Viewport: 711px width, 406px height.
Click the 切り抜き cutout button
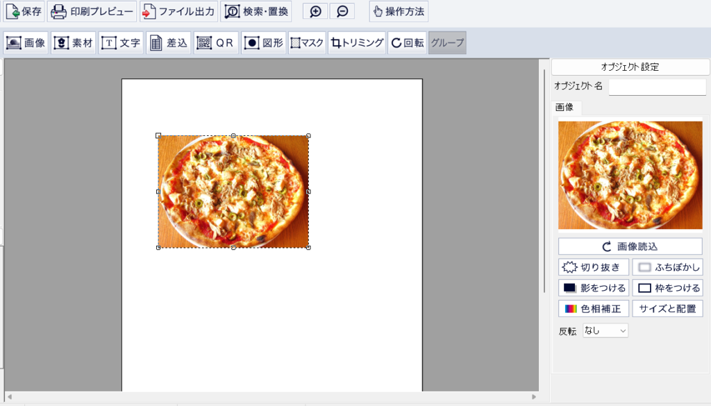pyautogui.click(x=594, y=267)
